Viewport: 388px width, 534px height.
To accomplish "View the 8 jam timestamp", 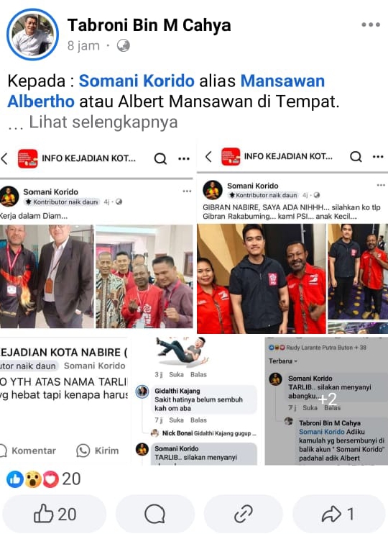I will coord(83,45).
